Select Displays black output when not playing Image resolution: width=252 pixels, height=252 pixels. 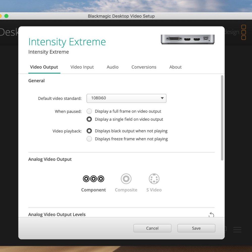click(x=89, y=131)
